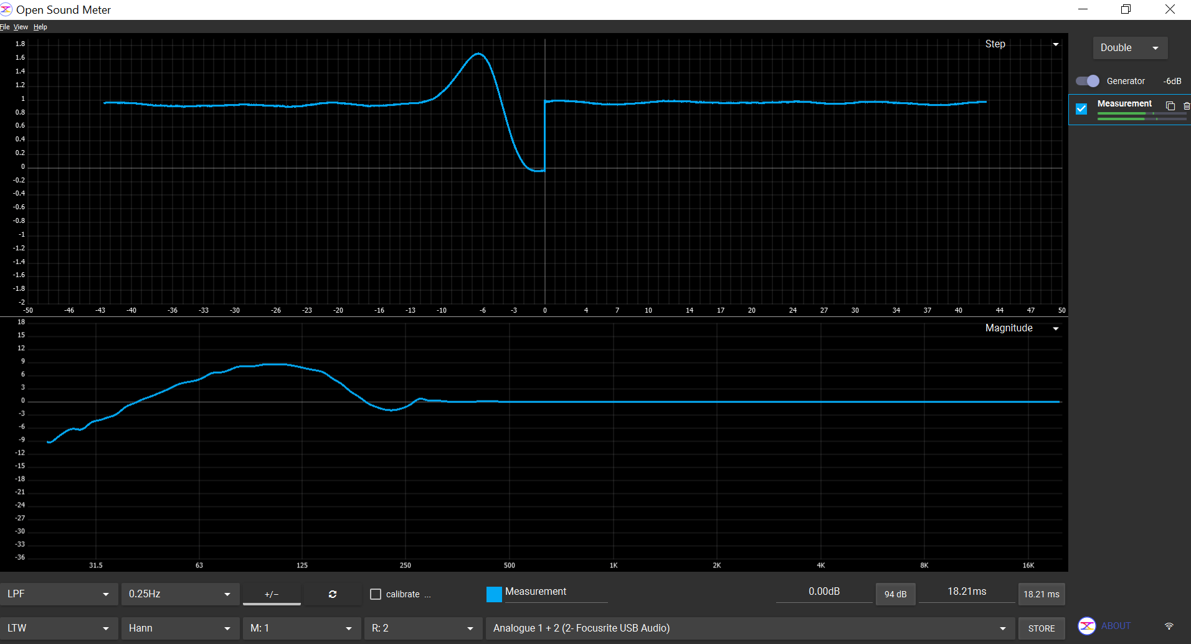Toggle the +/- polarity button
This screenshot has height=644, width=1191.
[x=272, y=594]
